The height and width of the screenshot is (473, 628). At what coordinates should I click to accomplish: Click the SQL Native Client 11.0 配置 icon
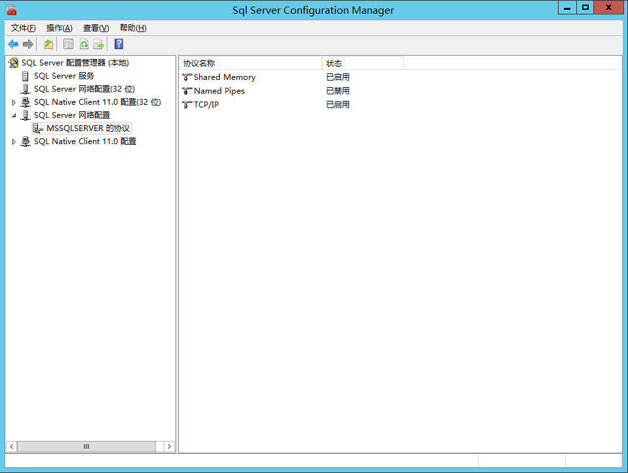click(26, 142)
